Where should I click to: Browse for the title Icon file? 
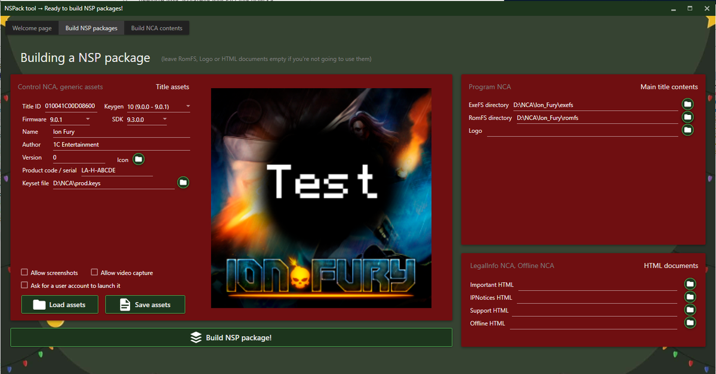tap(138, 159)
